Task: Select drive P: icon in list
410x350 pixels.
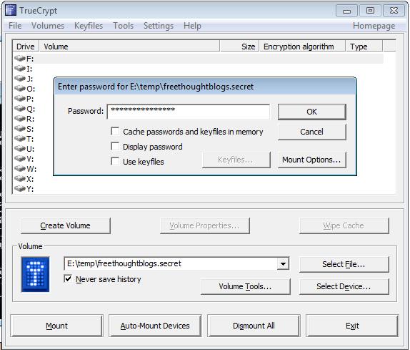Action: [20, 99]
